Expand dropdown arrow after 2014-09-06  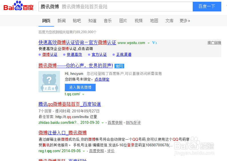84,151
